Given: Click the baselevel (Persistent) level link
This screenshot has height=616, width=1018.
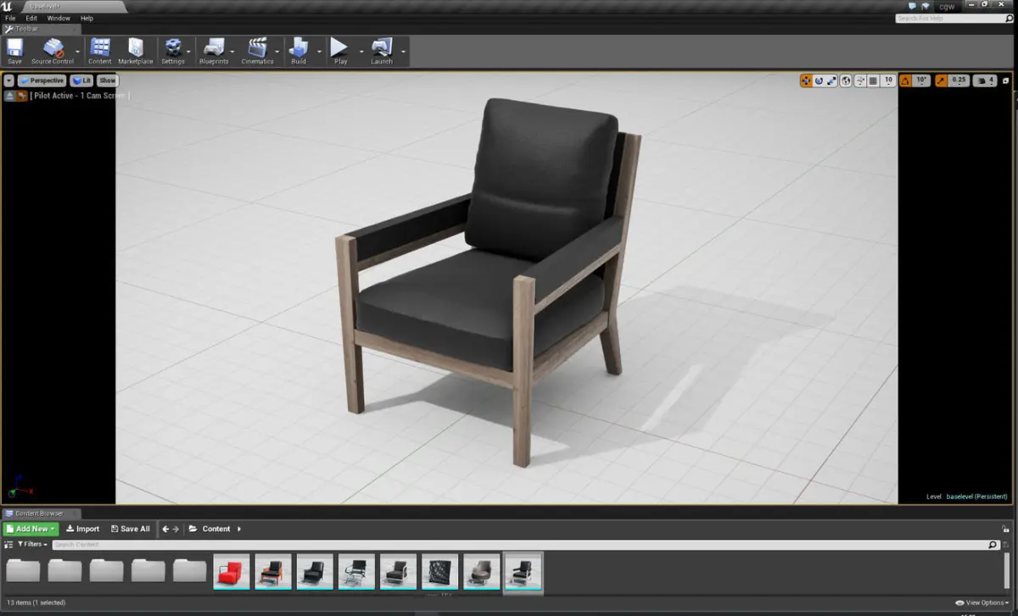Looking at the screenshot, I should [x=977, y=497].
